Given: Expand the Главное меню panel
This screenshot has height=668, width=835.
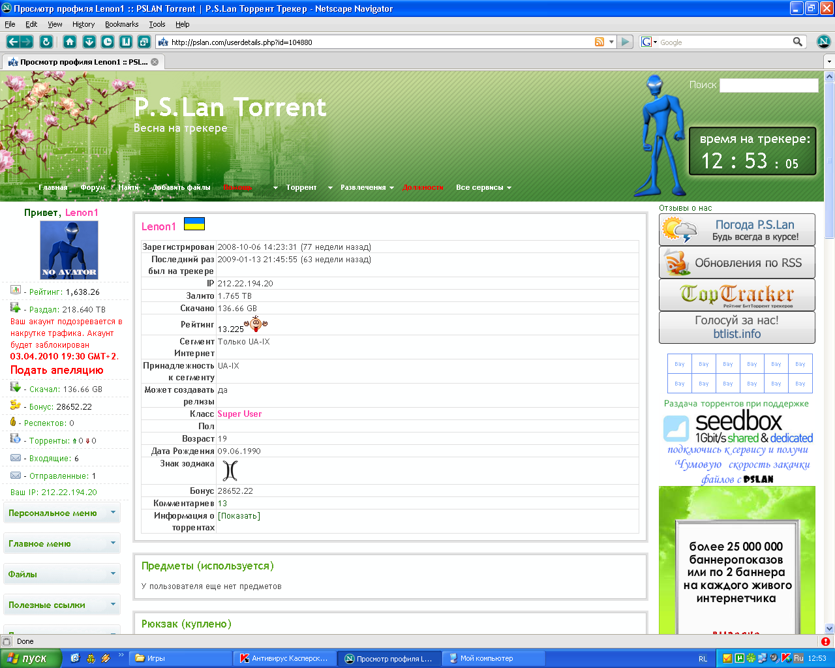Looking at the screenshot, I should tap(62, 543).
